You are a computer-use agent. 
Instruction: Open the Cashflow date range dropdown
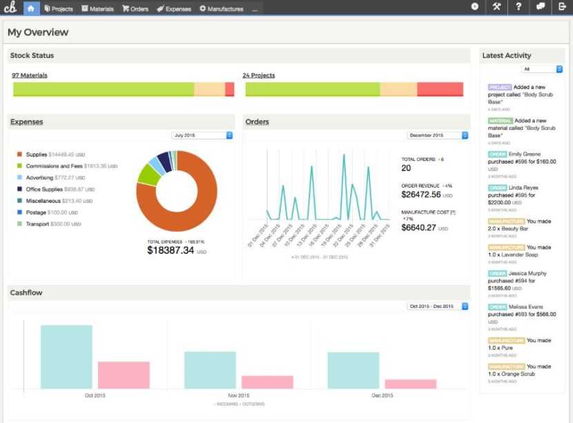point(436,306)
